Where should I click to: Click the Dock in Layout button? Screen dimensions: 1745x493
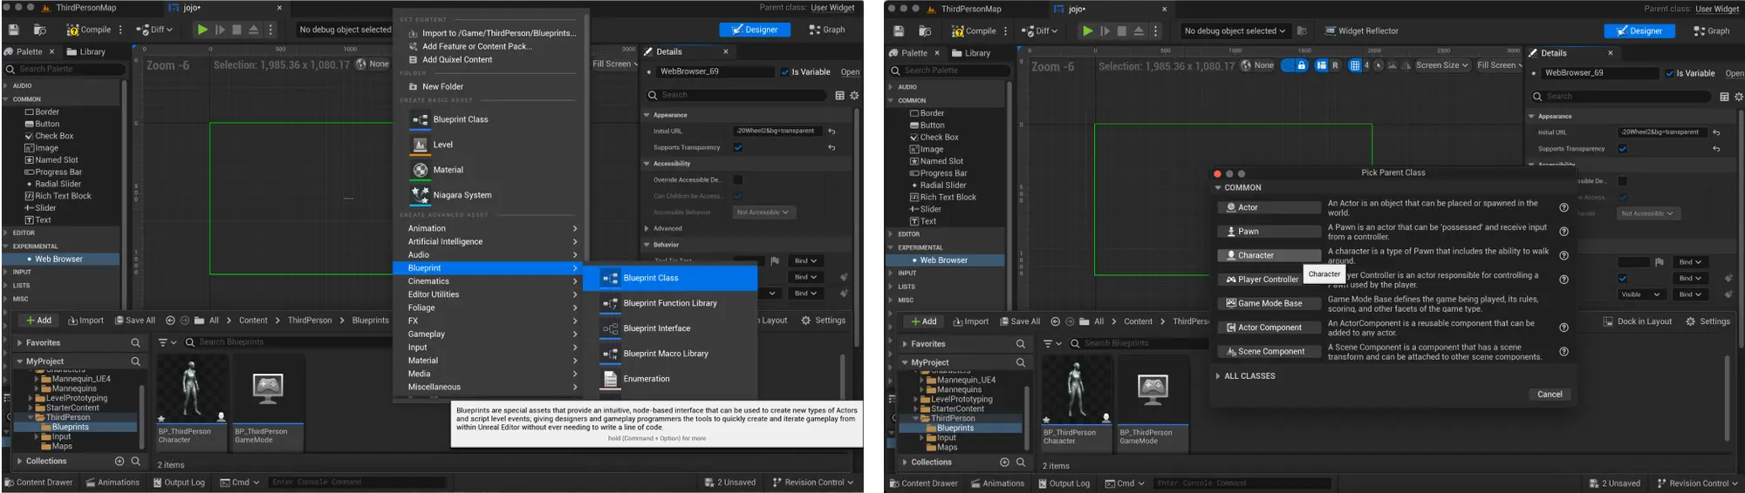point(1638,321)
